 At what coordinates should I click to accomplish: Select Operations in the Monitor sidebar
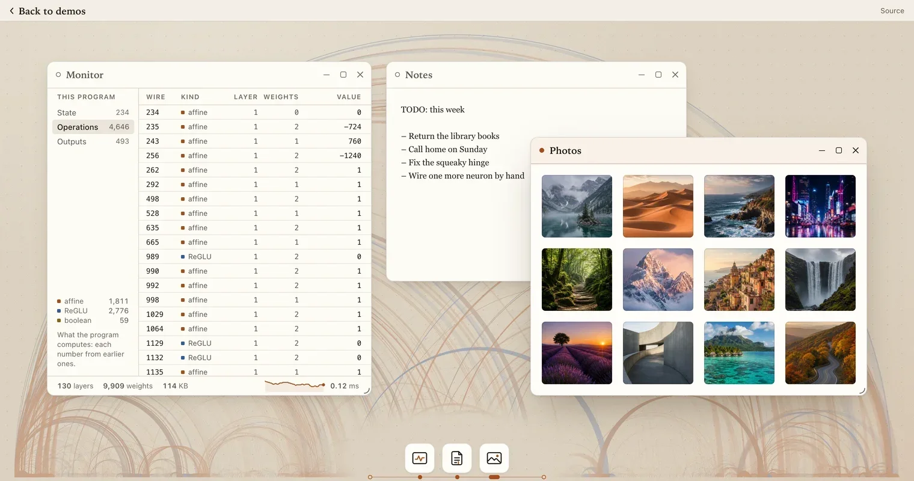tap(93, 127)
